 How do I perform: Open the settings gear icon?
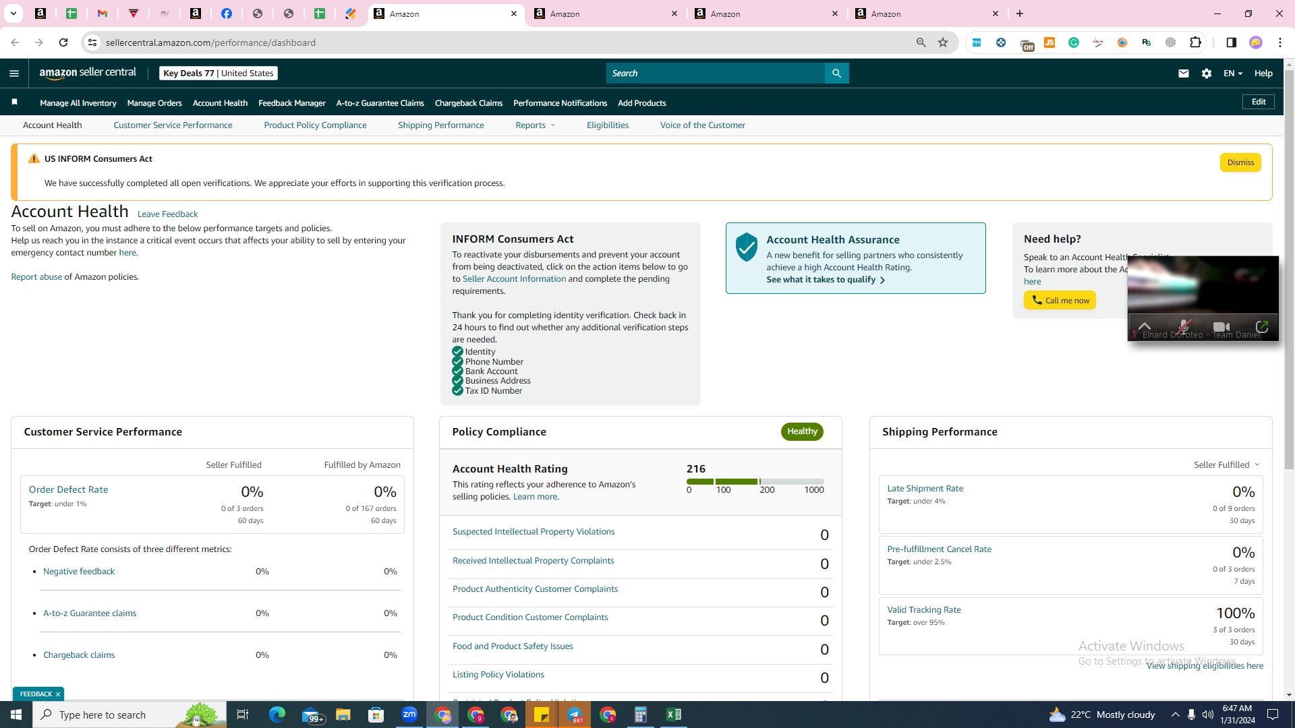pos(1207,73)
